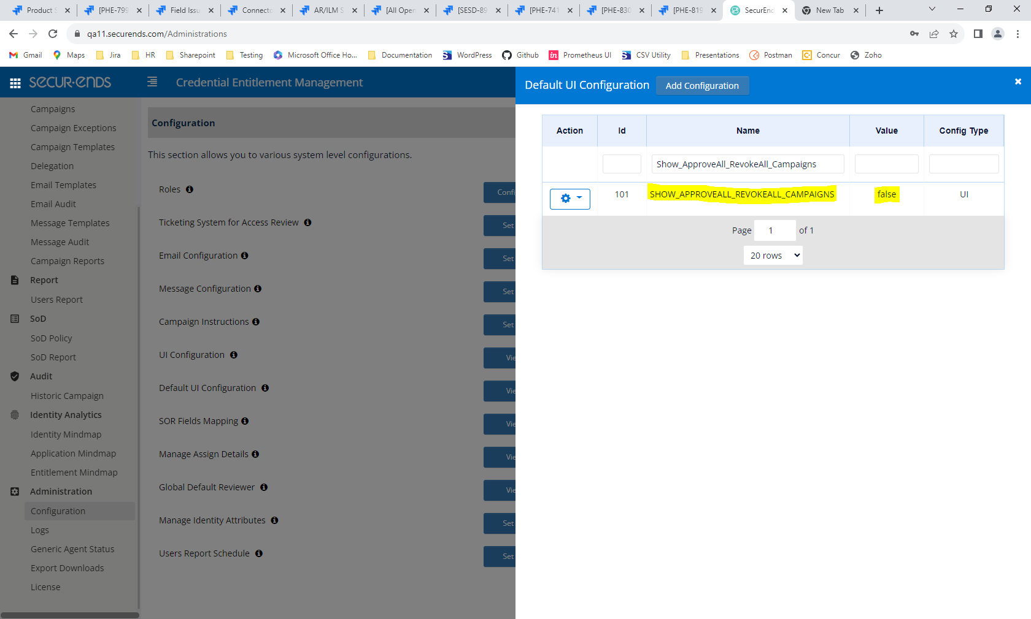
Task: Open the Postman bookmark in the bookmarks bar
Action: (x=771, y=55)
